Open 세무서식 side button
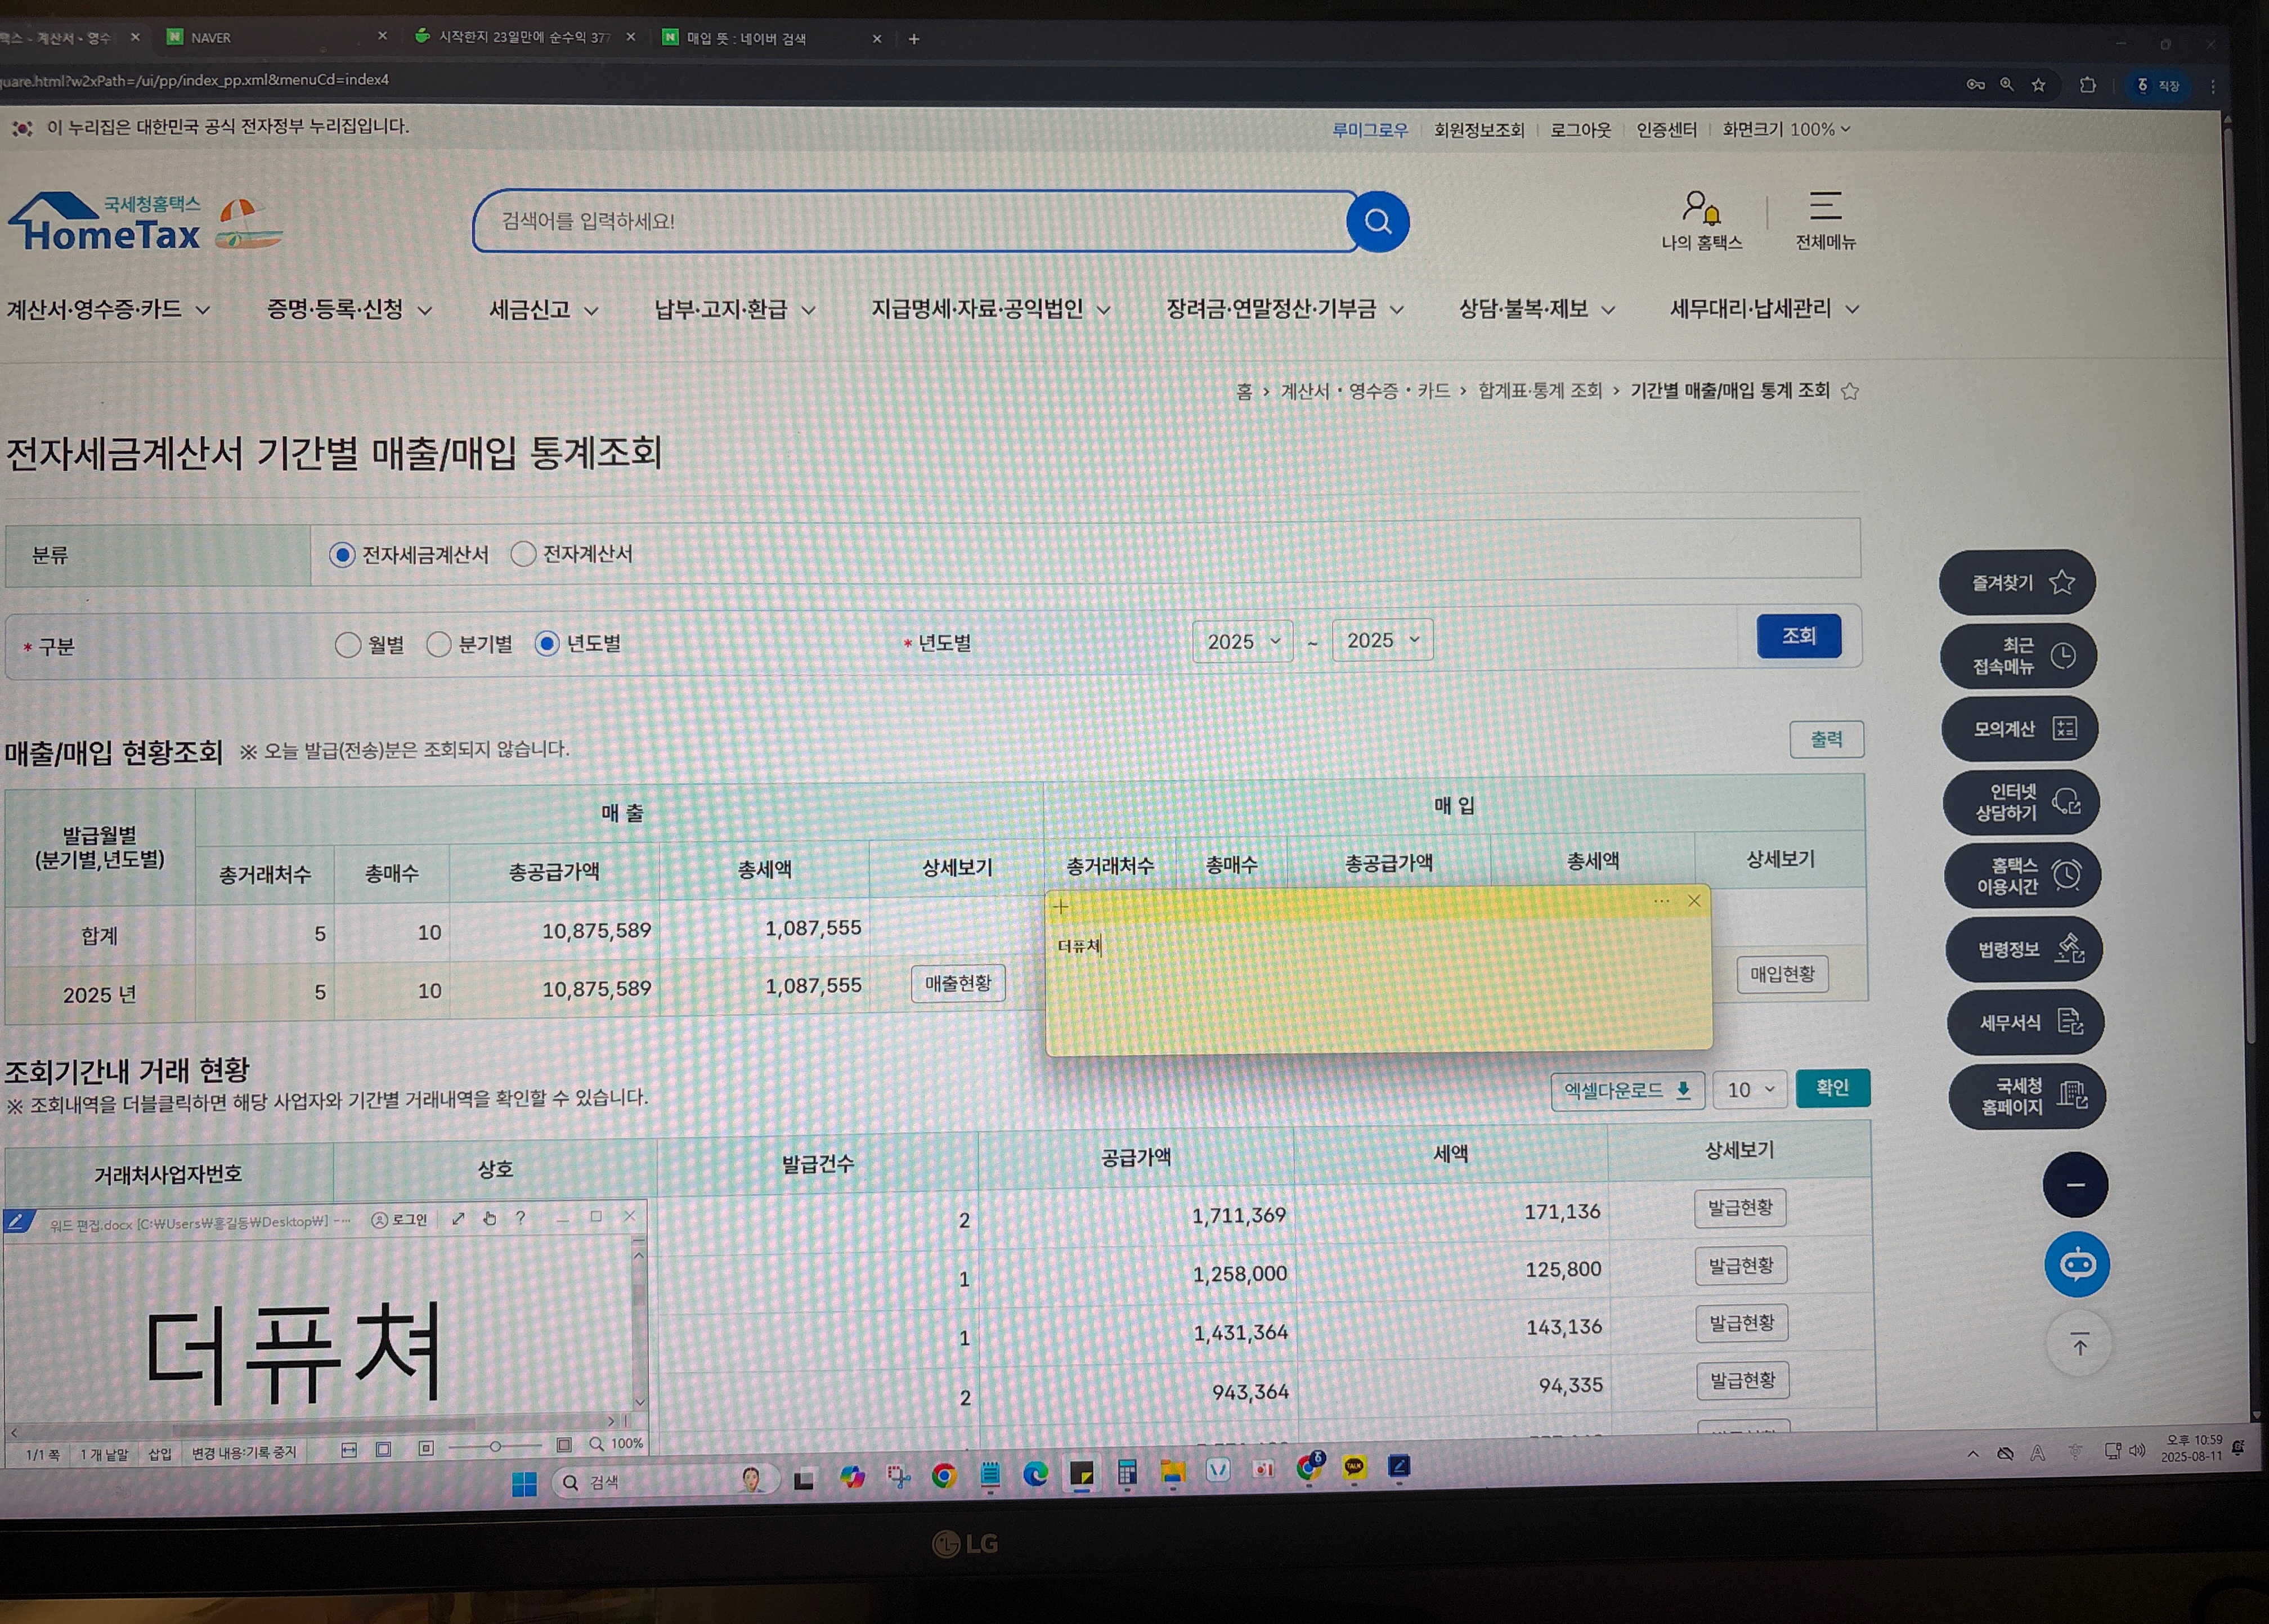Viewport: 2269px width, 1624px height. [2026, 1022]
